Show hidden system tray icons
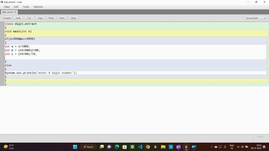This screenshot has height=151, width=269. [211, 147]
